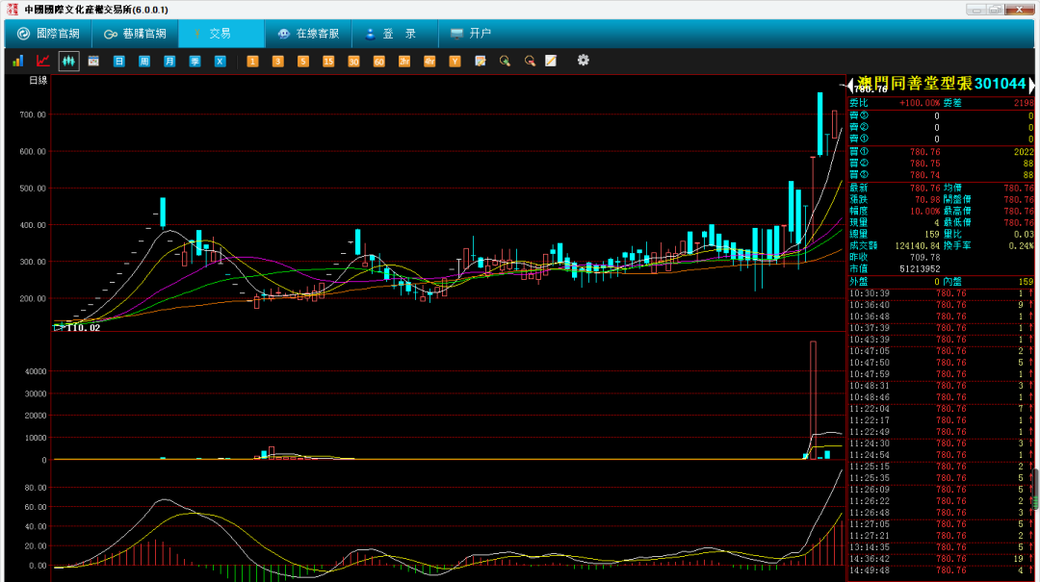Viewport: 1040px width, 582px height.
Task: Click the trade row at 11:22:04
Action: click(941, 408)
